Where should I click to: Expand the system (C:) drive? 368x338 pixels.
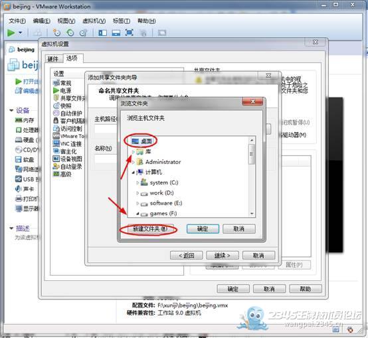coord(138,183)
